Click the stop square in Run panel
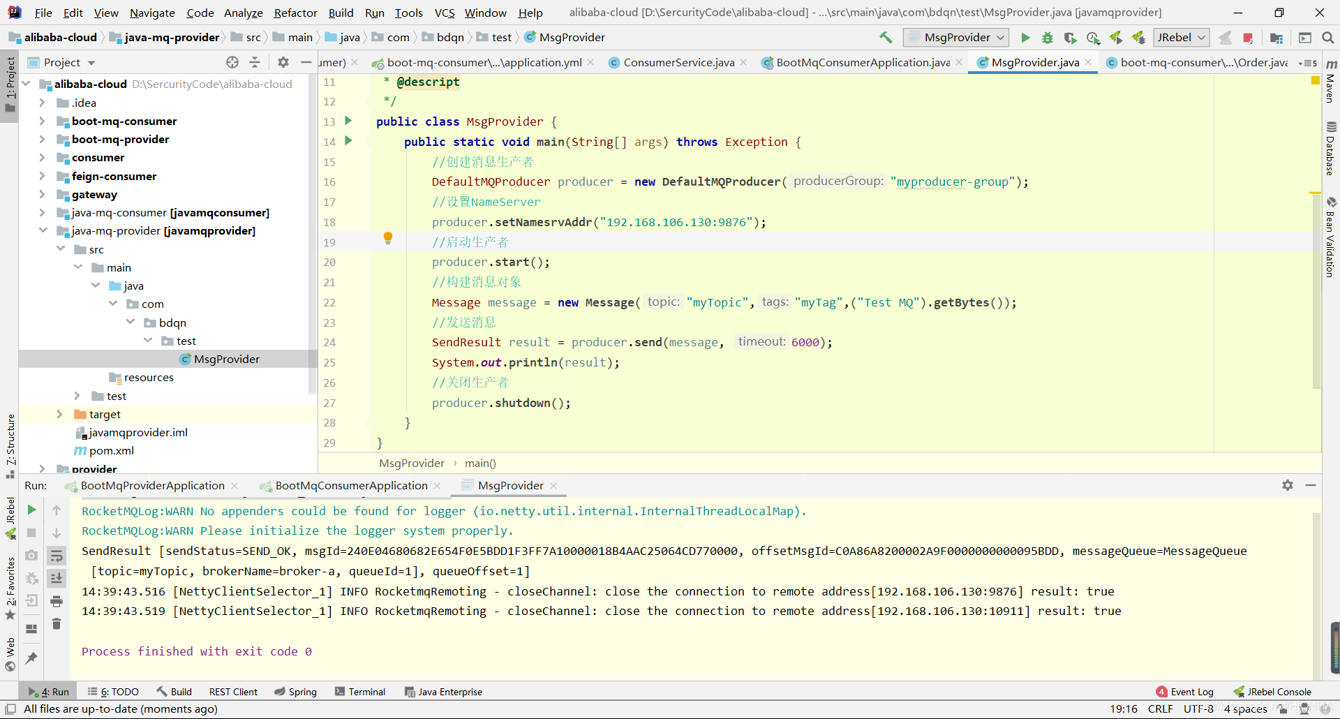The image size is (1340, 719). click(x=31, y=533)
